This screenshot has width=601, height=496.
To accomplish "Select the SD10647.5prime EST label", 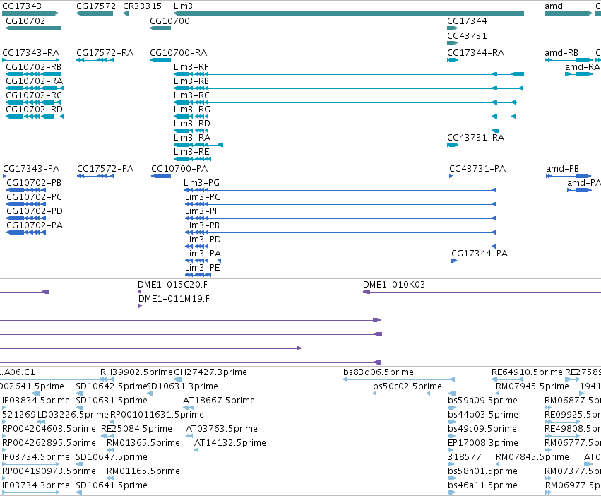I will 112,457.
